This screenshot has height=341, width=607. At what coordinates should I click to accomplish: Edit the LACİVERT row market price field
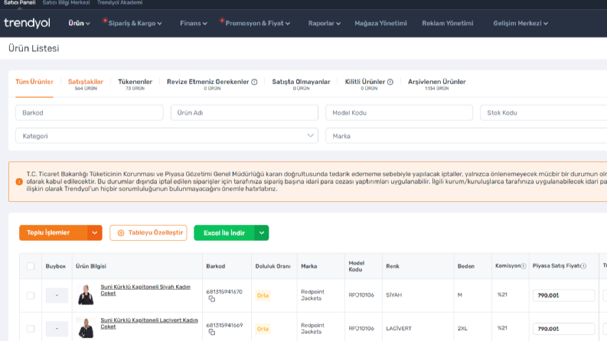coord(563,329)
